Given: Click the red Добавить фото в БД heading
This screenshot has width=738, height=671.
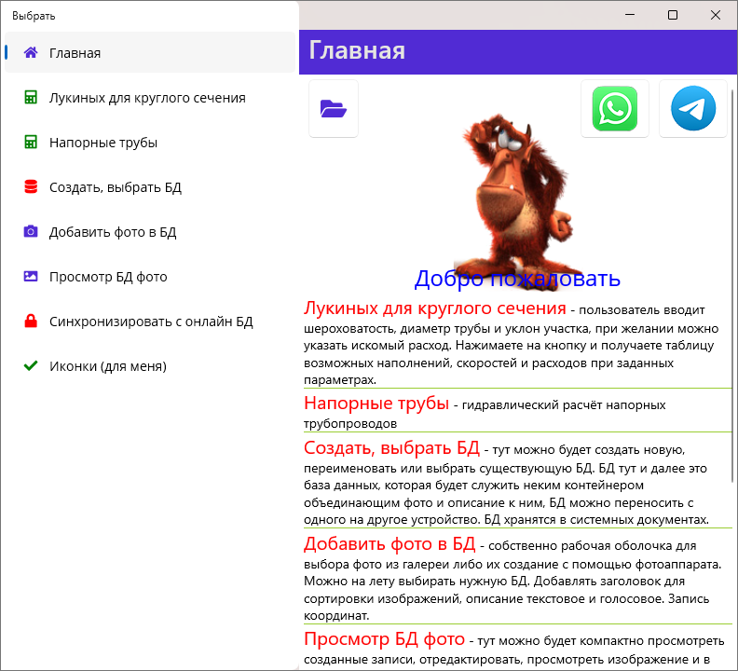Looking at the screenshot, I should [x=389, y=543].
